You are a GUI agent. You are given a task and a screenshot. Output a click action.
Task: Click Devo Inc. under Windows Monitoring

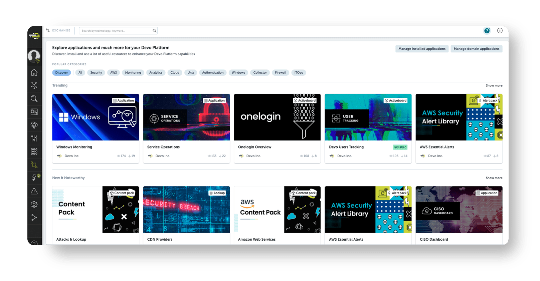click(x=72, y=156)
